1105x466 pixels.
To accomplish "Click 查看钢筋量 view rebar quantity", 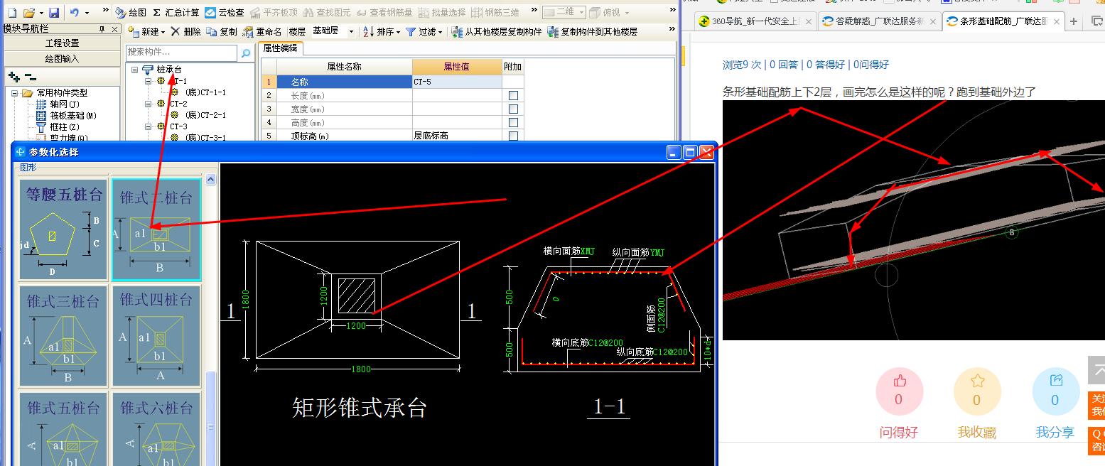I will tap(384, 13).
